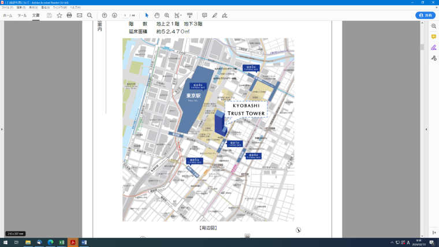Open File Explorer from the taskbar
The image size is (439, 247).
click(x=28, y=242)
